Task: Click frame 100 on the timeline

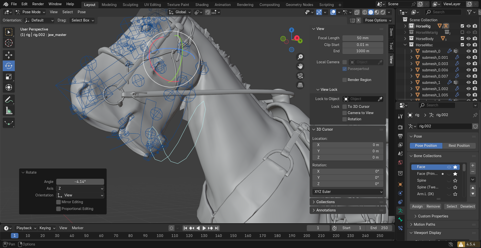Action: click(160, 236)
